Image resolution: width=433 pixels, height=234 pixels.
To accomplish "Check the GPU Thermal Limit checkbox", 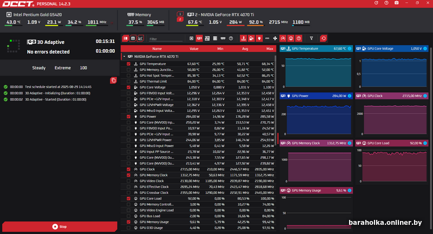I will pyautogui.click(x=128, y=81).
